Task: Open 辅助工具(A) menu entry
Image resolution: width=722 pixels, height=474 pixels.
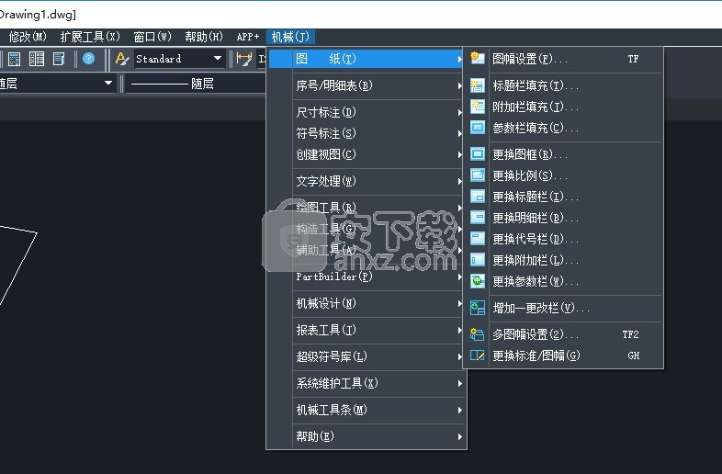Action: coord(367,250)
